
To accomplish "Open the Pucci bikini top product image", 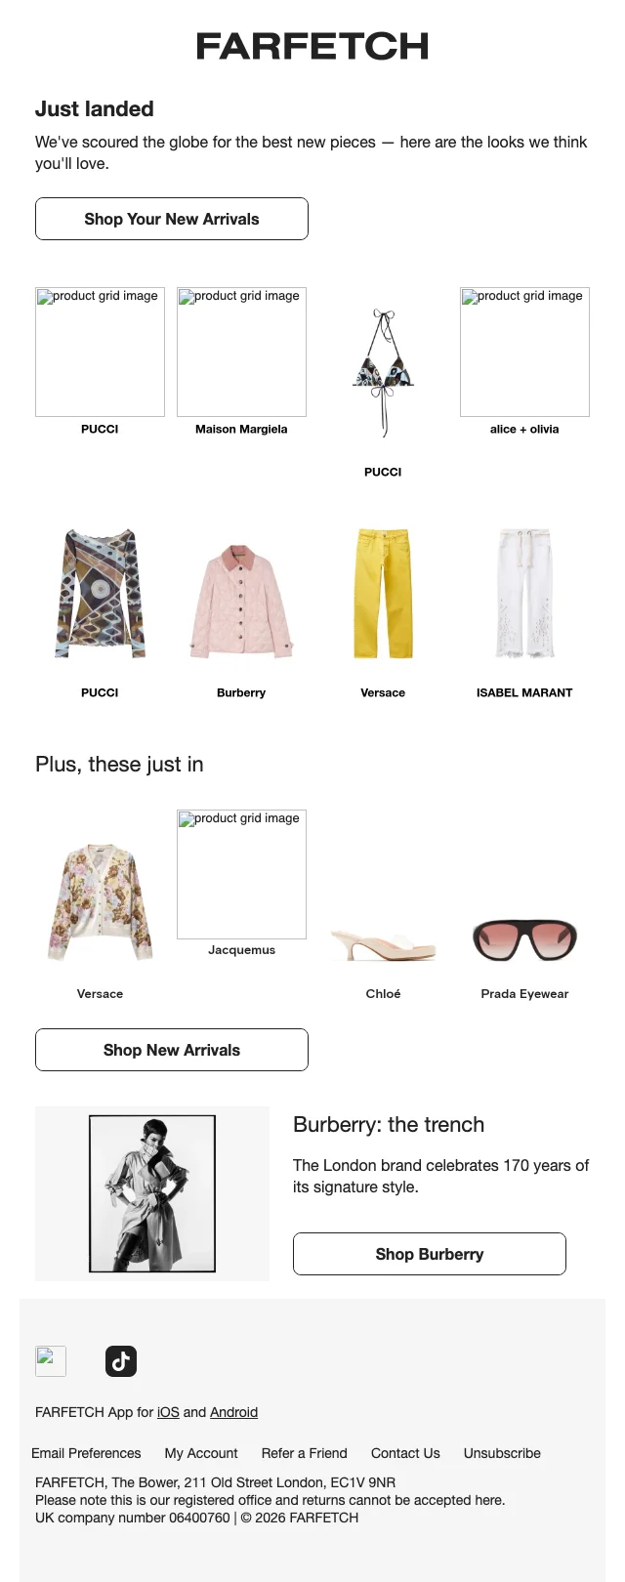I will click(x=383, y=373).
